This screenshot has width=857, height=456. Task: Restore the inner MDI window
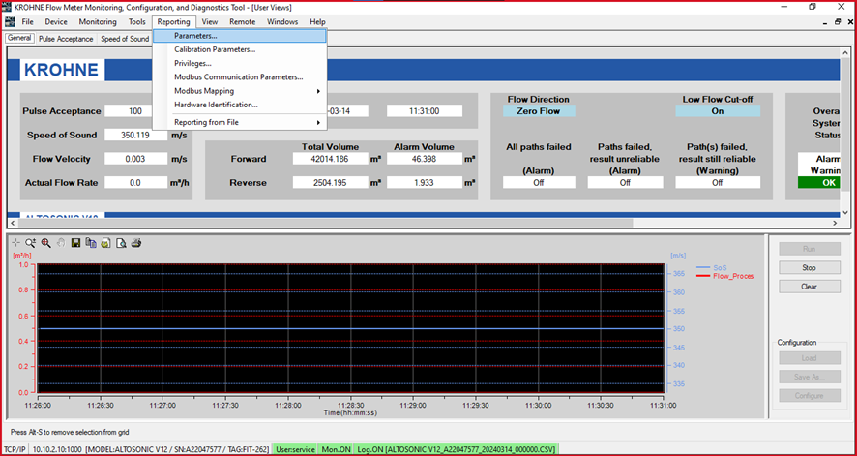(838, 22)
